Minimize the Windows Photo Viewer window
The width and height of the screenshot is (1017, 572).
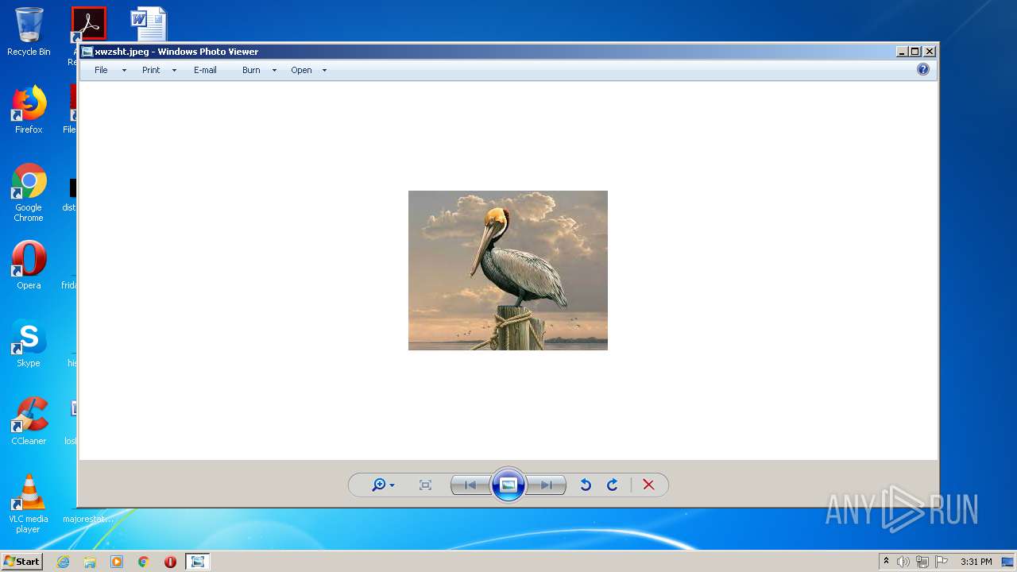point(902,52)
